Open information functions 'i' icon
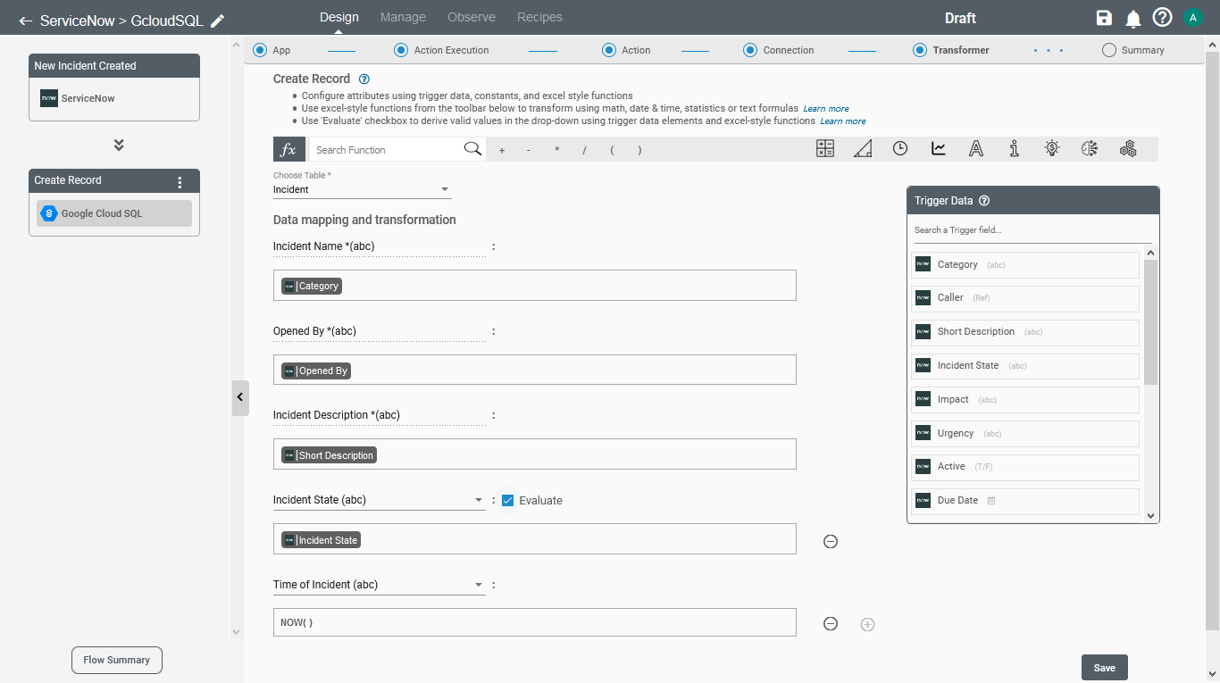Viewport: 1220px width, 683px height. pos(1015,149)
